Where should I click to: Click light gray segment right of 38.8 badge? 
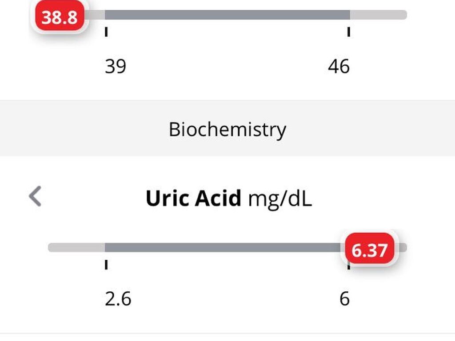[x=95, y=15]
